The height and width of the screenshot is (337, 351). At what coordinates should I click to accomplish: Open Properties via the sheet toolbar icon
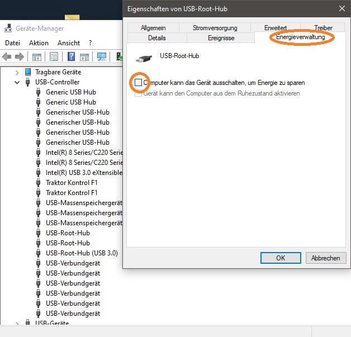pyautogui.click(x=54, y=56)
